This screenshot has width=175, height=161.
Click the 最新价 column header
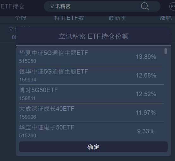[x=117, y=18]
